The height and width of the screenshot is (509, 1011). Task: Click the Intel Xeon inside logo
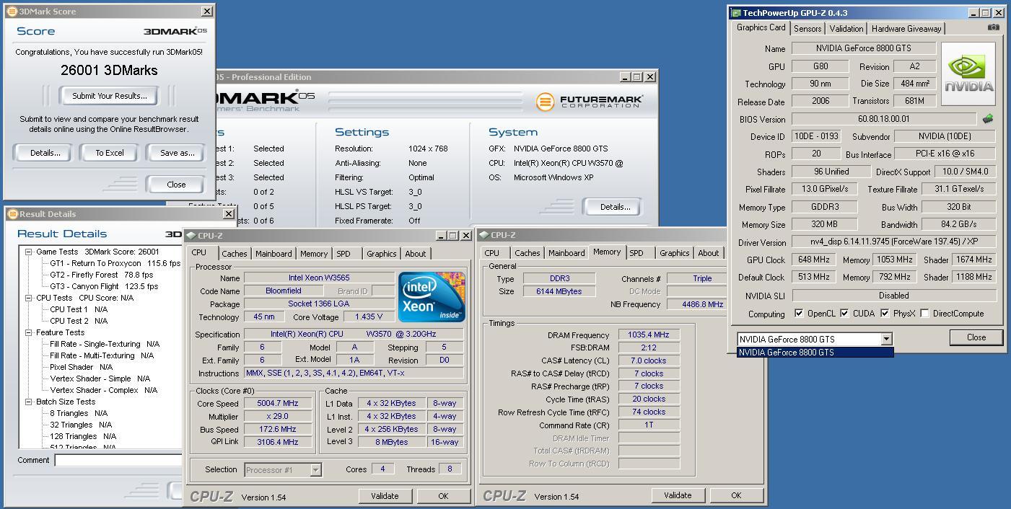[x=432, y=296]
